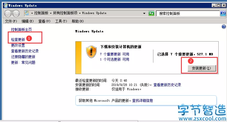Go to 控制面板主页
The image size is (227, 122).
(x=21, y=29)
